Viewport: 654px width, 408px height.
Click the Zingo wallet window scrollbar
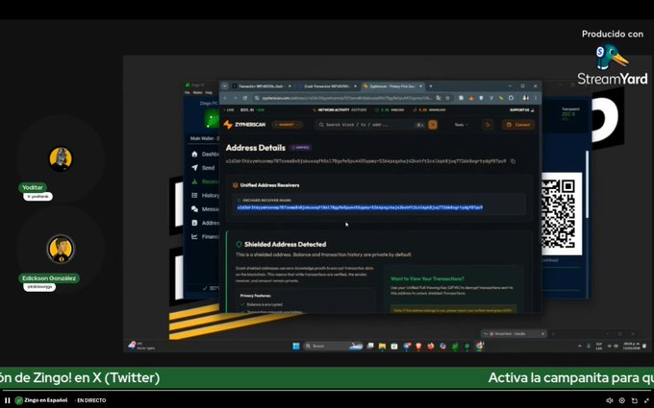click(x=588, y=183)
